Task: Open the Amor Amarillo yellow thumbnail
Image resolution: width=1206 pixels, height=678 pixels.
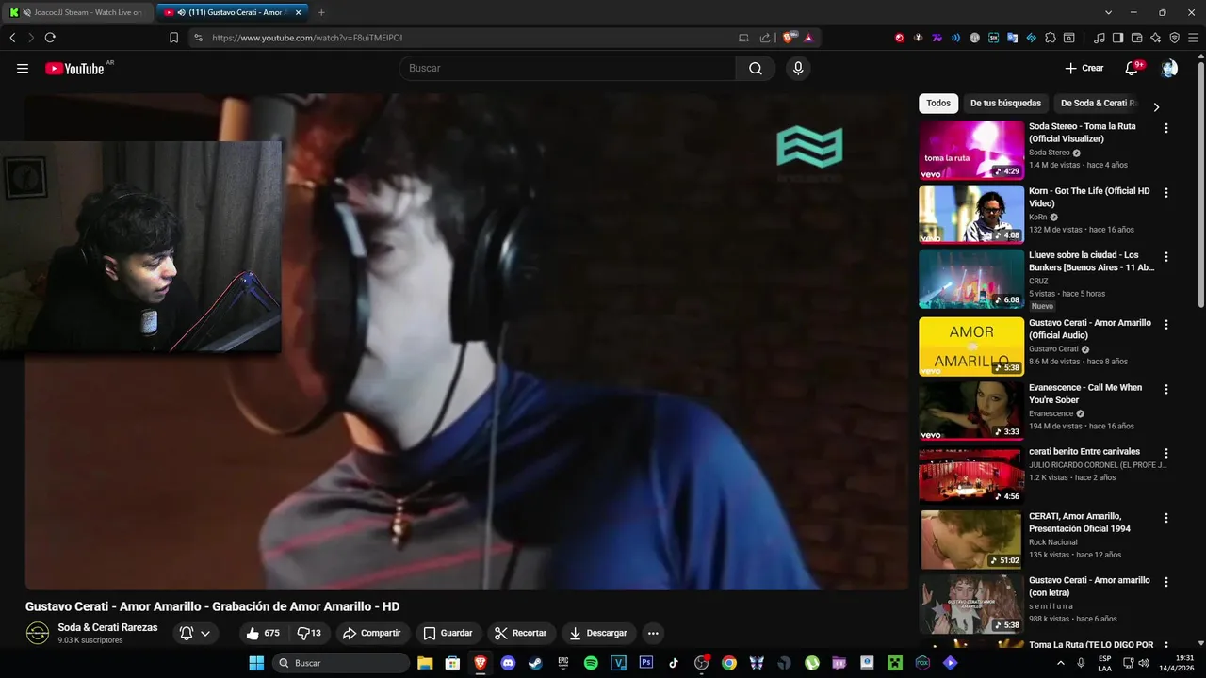Action: tap(971, 347)
